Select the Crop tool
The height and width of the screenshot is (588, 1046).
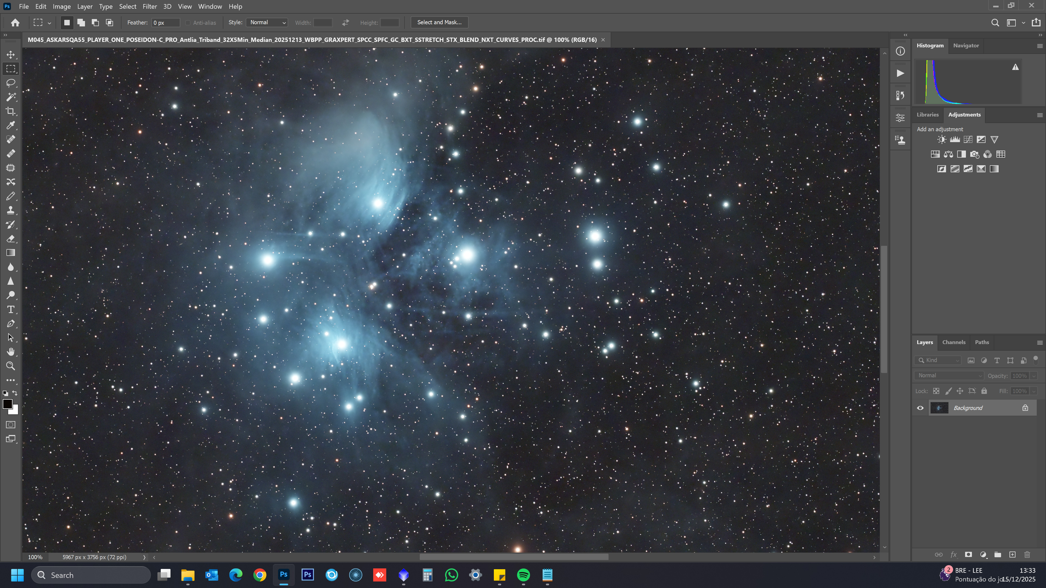[11, 111]
